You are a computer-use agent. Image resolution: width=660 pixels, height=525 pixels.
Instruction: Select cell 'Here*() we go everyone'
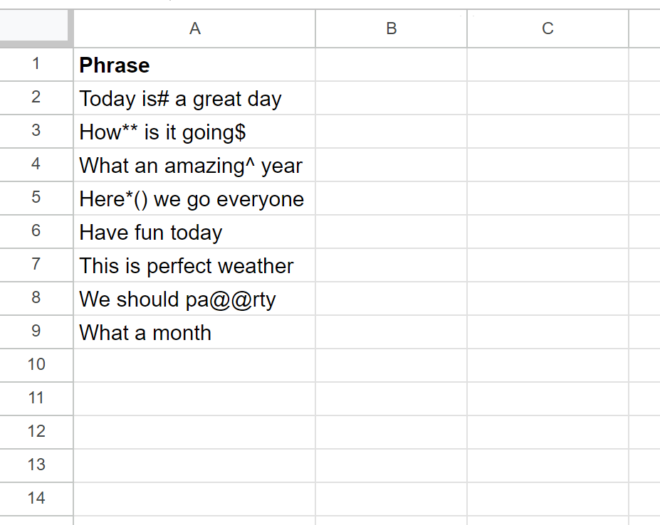point(194,198)
